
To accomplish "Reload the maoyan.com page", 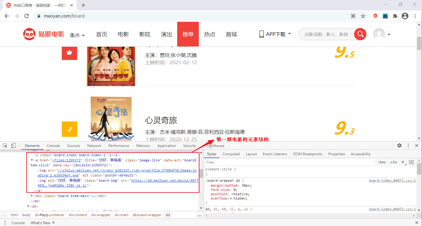I will 27,16.
